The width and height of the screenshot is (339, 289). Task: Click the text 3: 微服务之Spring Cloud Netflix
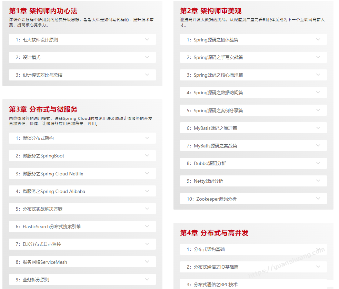[x=50, y=174]
